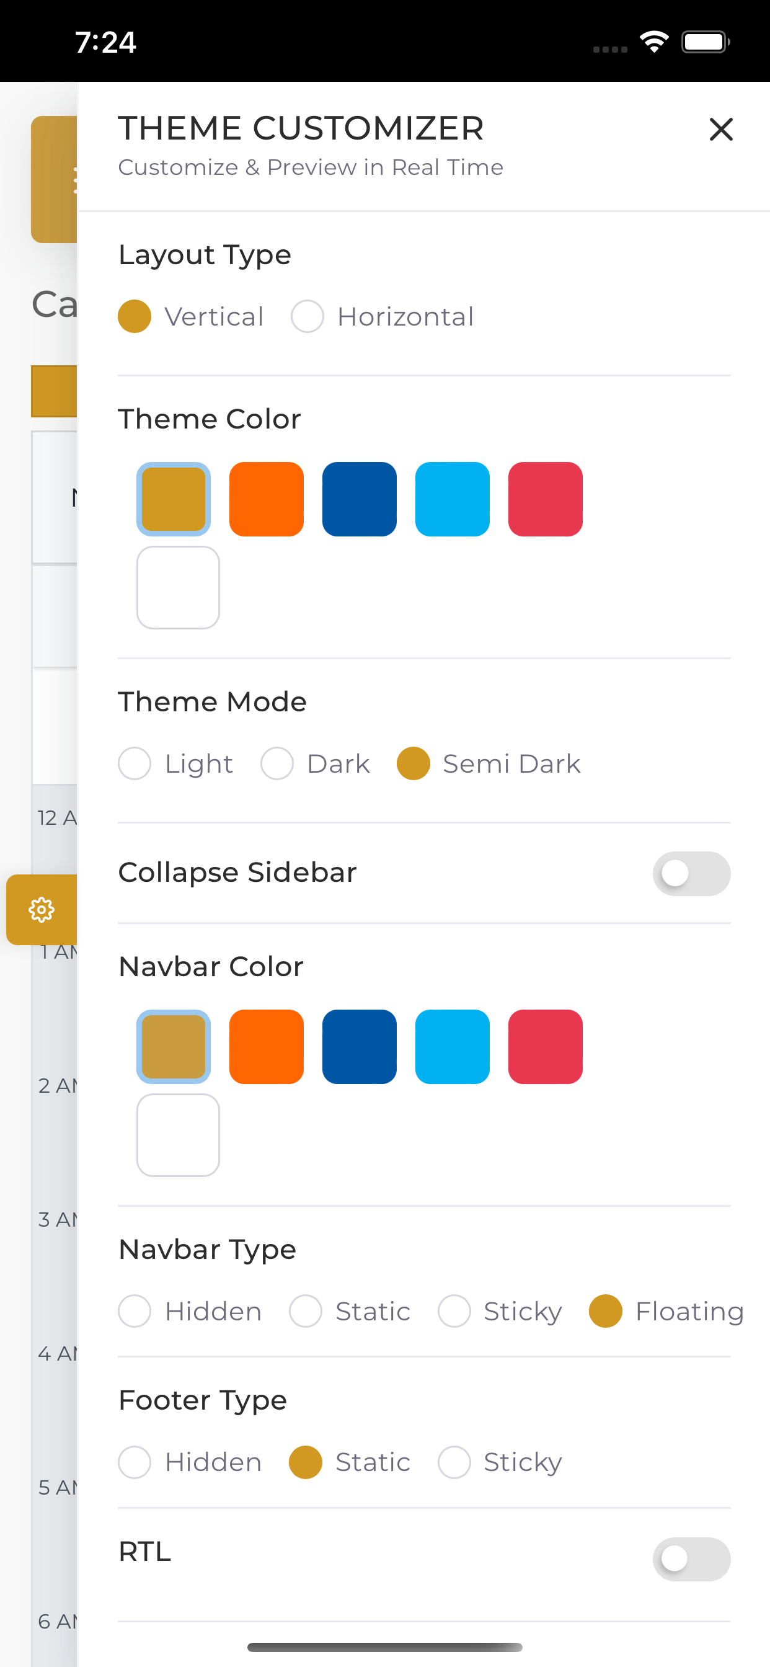Choose the light blue navbar color
The height and width of the screenshot is (1667, 770).
point(453,1046)
